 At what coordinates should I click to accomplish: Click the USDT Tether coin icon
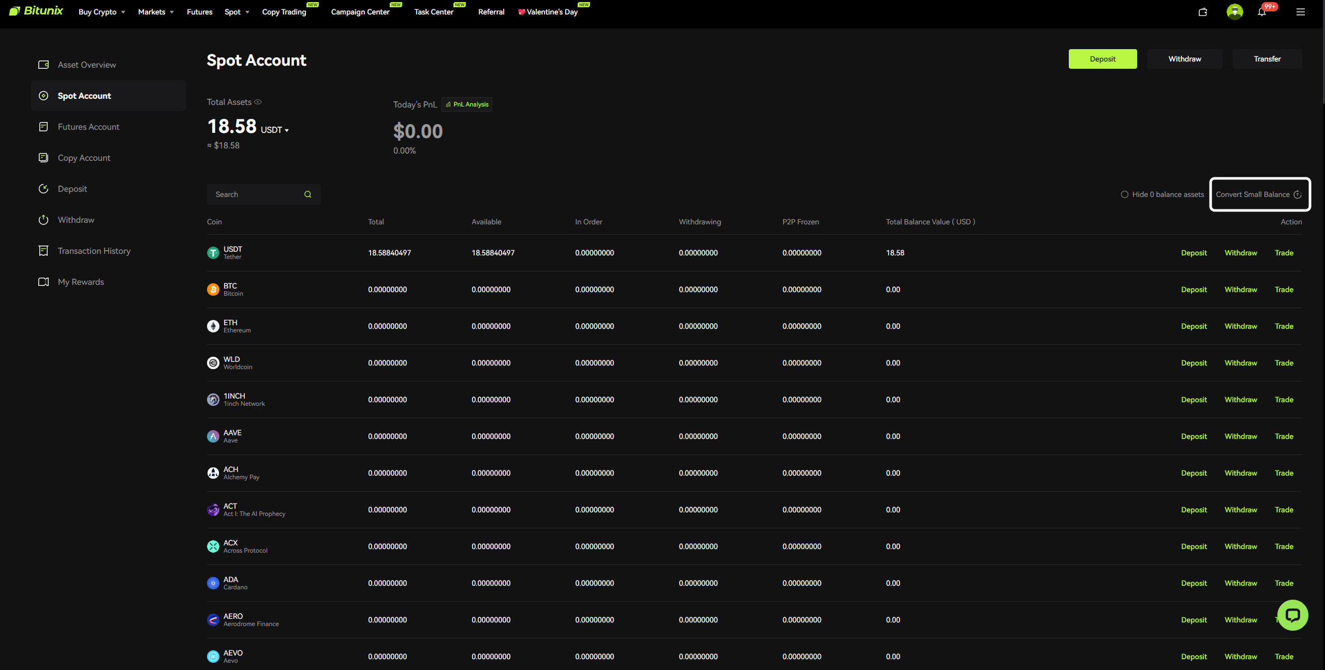[x=213, y=253]
